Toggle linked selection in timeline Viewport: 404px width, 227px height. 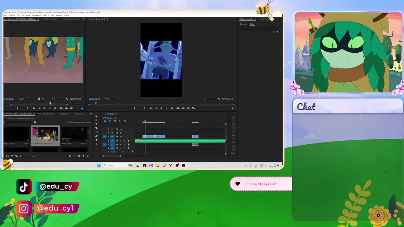tap(115, 121)
